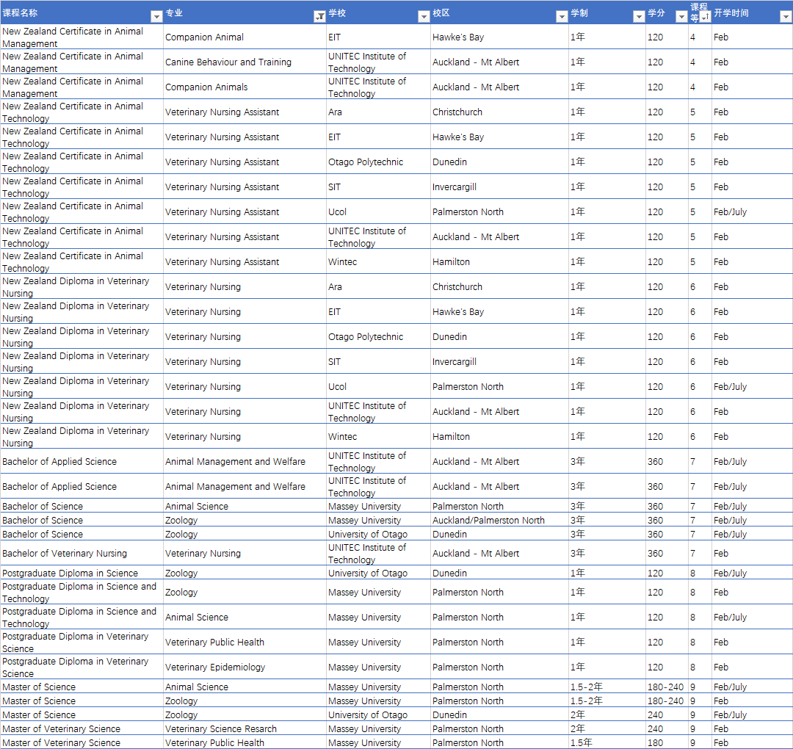The height and width of the screenshot is (749, 793).
Task: Select 'Massey University' in Auckland/Palmerston North Zoology row
Action: point(378,521)
